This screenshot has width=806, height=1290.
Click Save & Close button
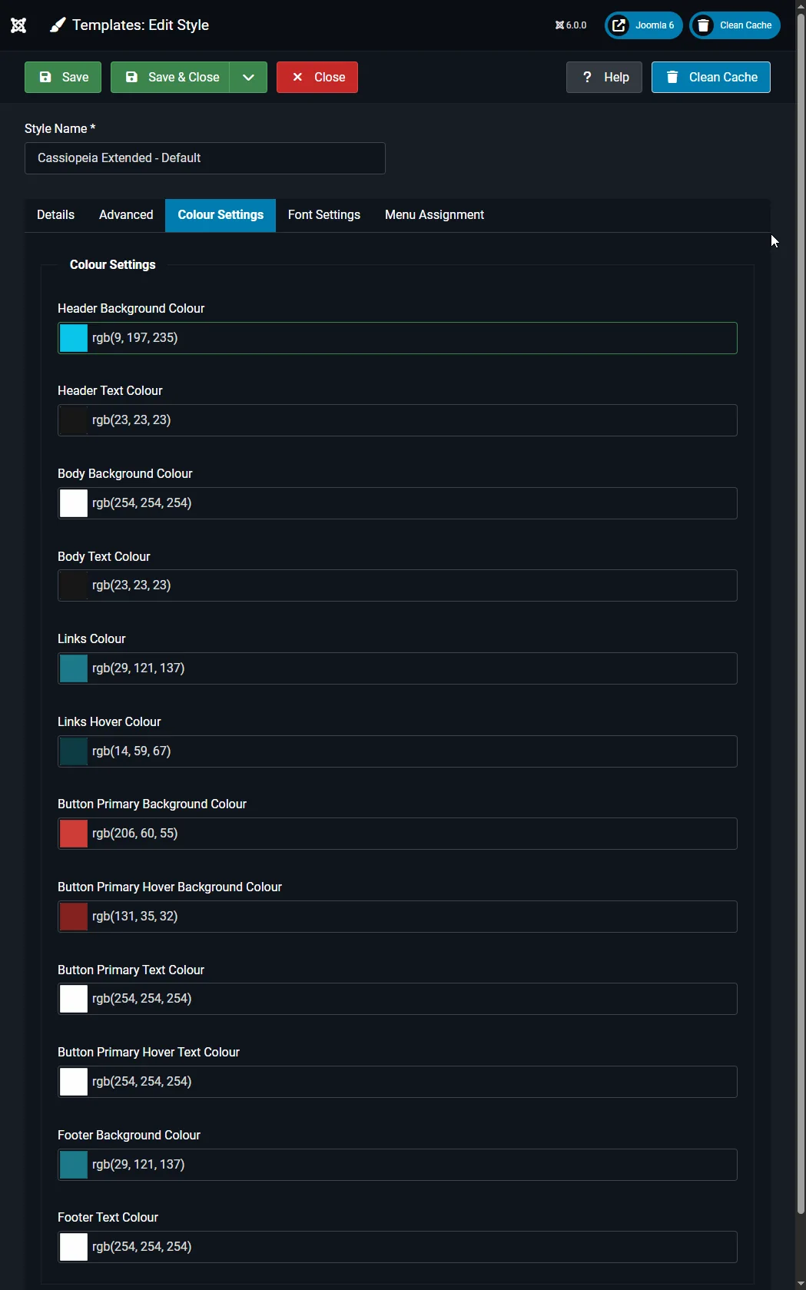point(171,77)
